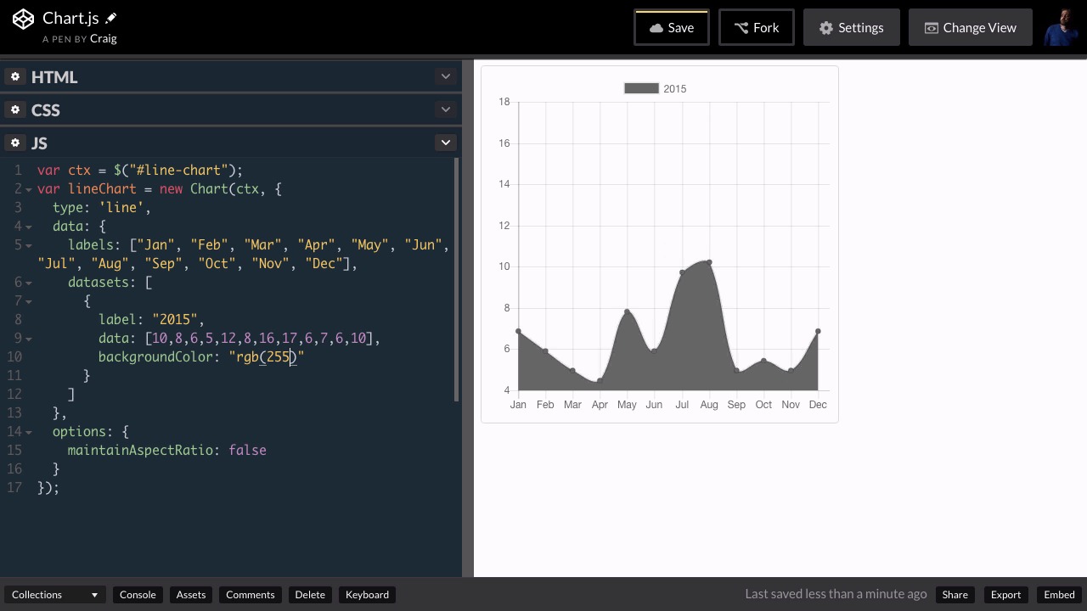Viewport: 1087px width, 611px height.
Task: Click the CodePen logo icon
Action: pyautogui.click(x=23, y=19)
